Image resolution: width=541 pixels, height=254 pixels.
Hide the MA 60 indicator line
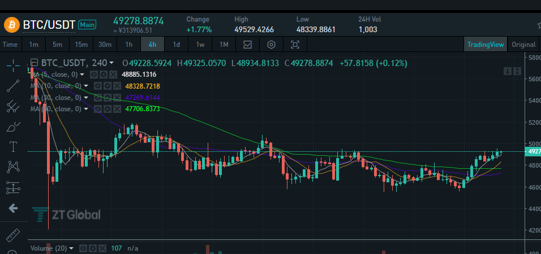[x=98, y=109]
